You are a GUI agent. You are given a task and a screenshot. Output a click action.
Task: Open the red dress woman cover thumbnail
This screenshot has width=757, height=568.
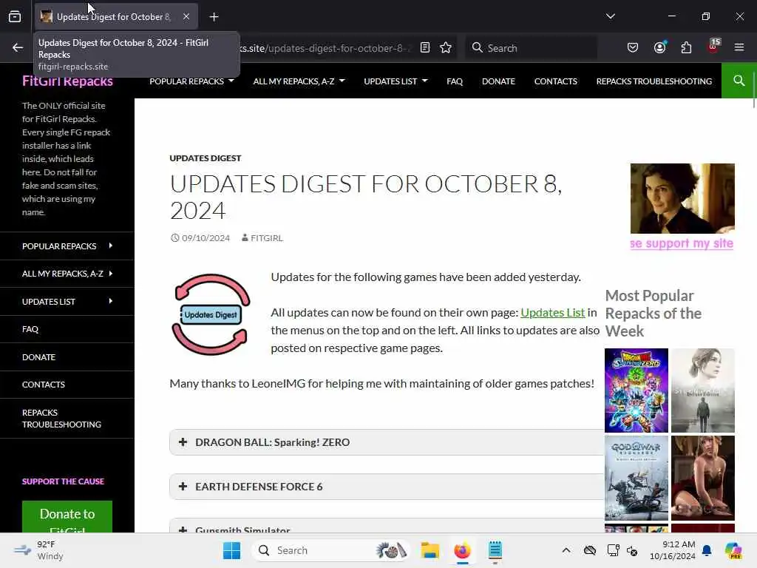703,478
